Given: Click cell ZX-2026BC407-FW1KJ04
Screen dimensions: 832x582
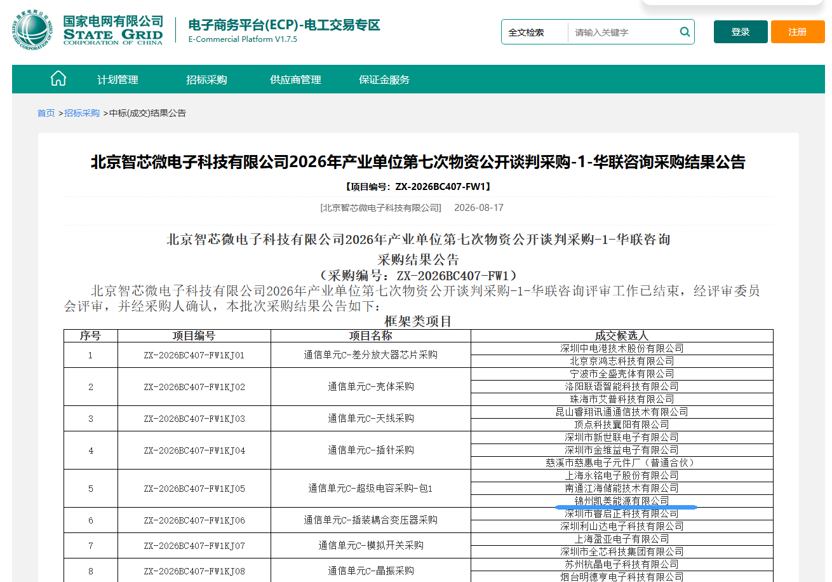Looking at the screenshot, I should [x=194, y=450].
